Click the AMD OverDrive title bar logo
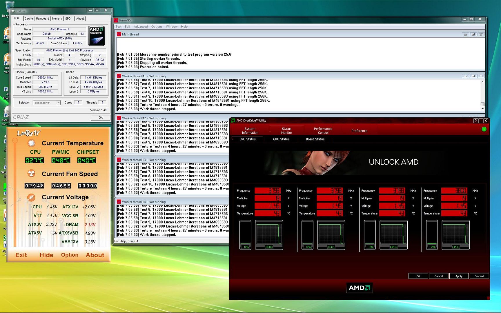501x313 pixels. [233, 121]
